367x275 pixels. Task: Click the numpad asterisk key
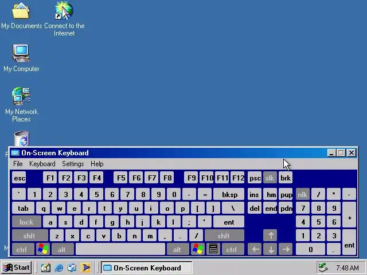tap(334, 194)
